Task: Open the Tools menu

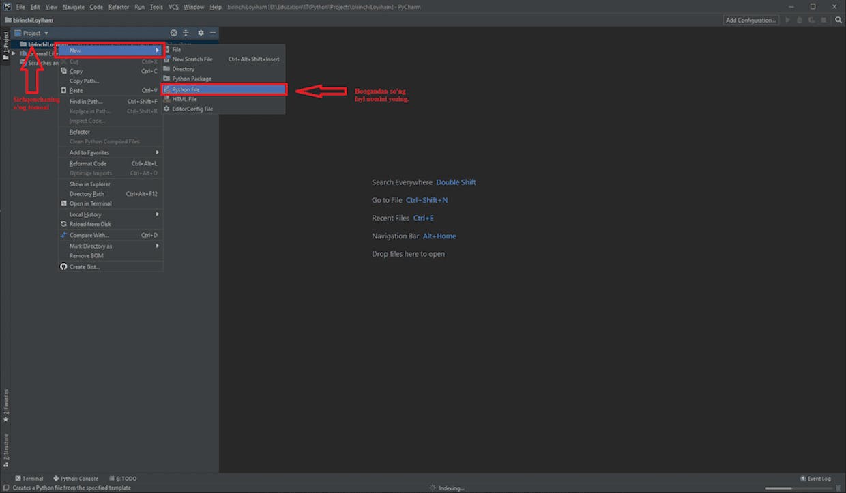Action: [x=156, y=7]
